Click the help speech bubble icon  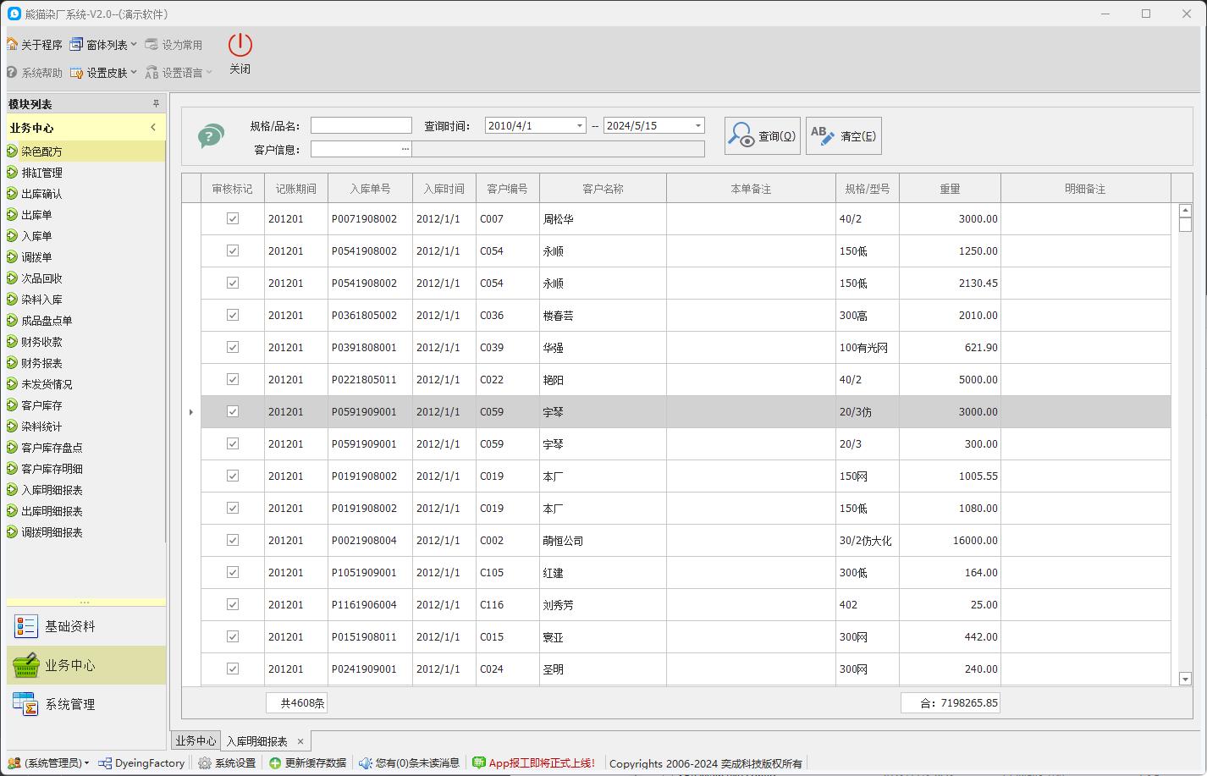tap(211, 136)
